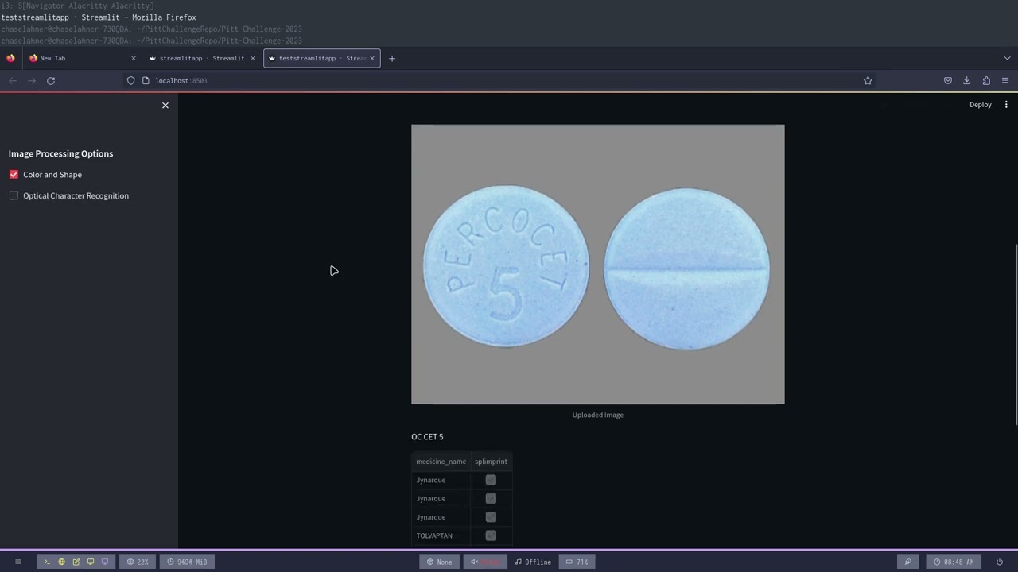
Task: Click the rocket launcher icon in status bar
Action: tap(907, 562)
